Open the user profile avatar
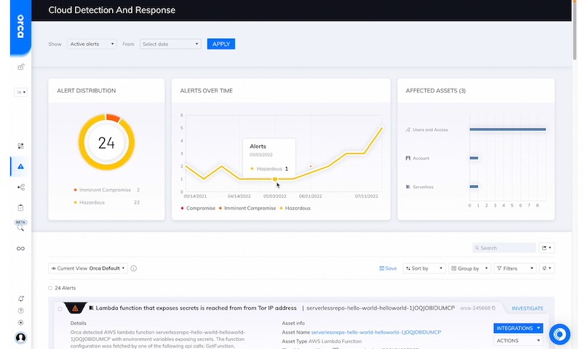Viewport: 588px width, 349px height. [x=20, y=337]
